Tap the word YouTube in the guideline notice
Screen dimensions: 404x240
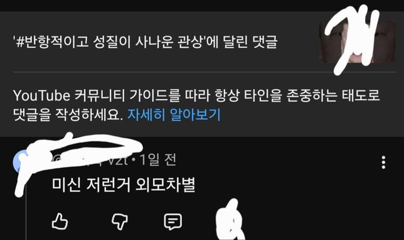(x=41, y=96)
